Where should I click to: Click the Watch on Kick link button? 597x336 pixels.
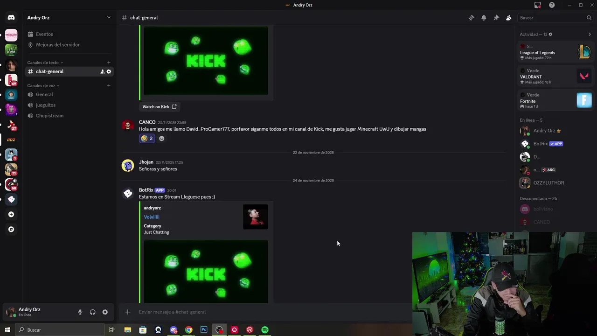(160, 107)
